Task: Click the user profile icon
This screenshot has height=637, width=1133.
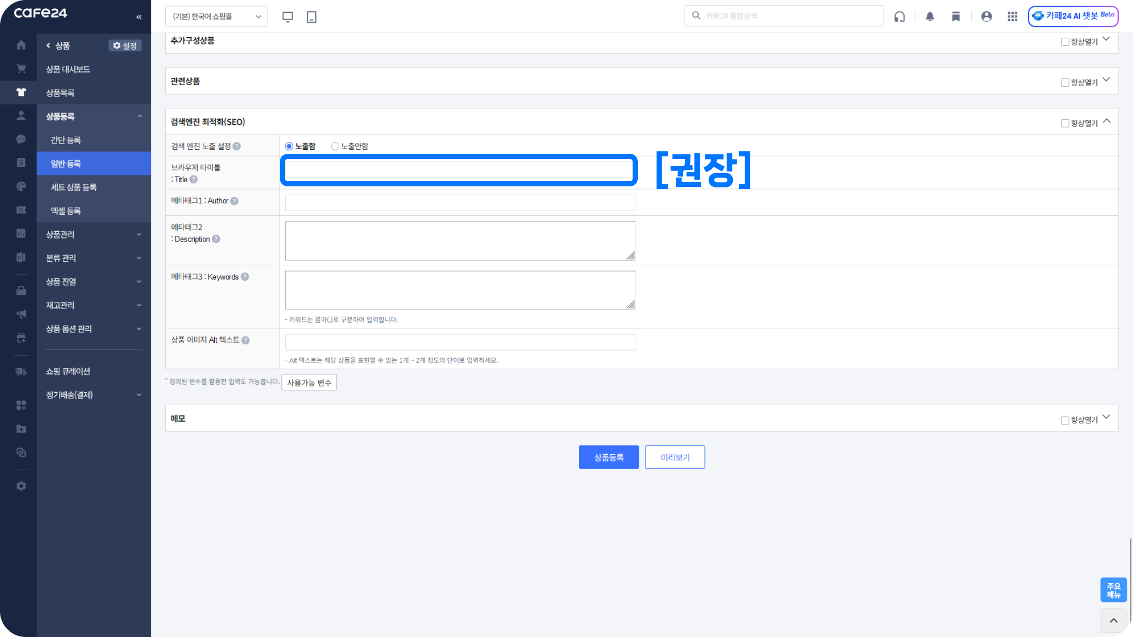Action: coord(986,17)
